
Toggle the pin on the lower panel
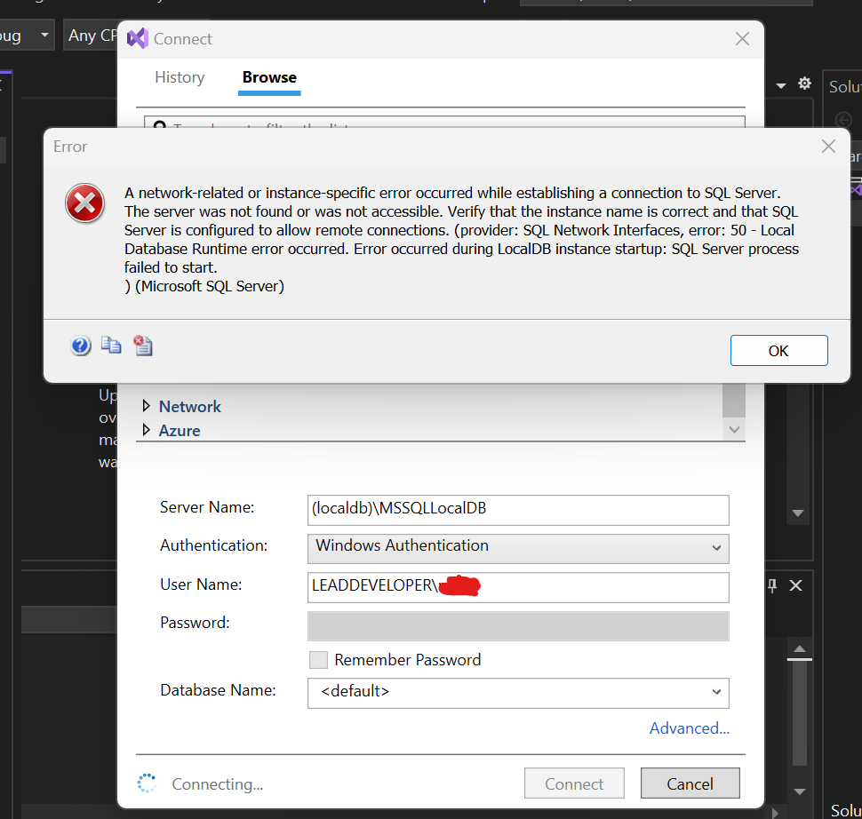pos(770,584)
